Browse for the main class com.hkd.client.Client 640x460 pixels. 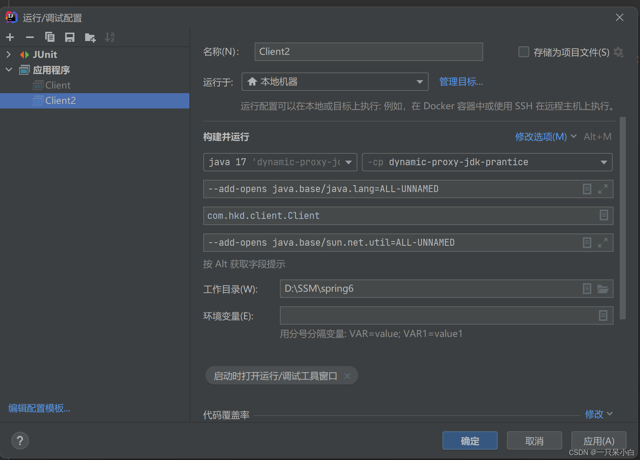604,215
